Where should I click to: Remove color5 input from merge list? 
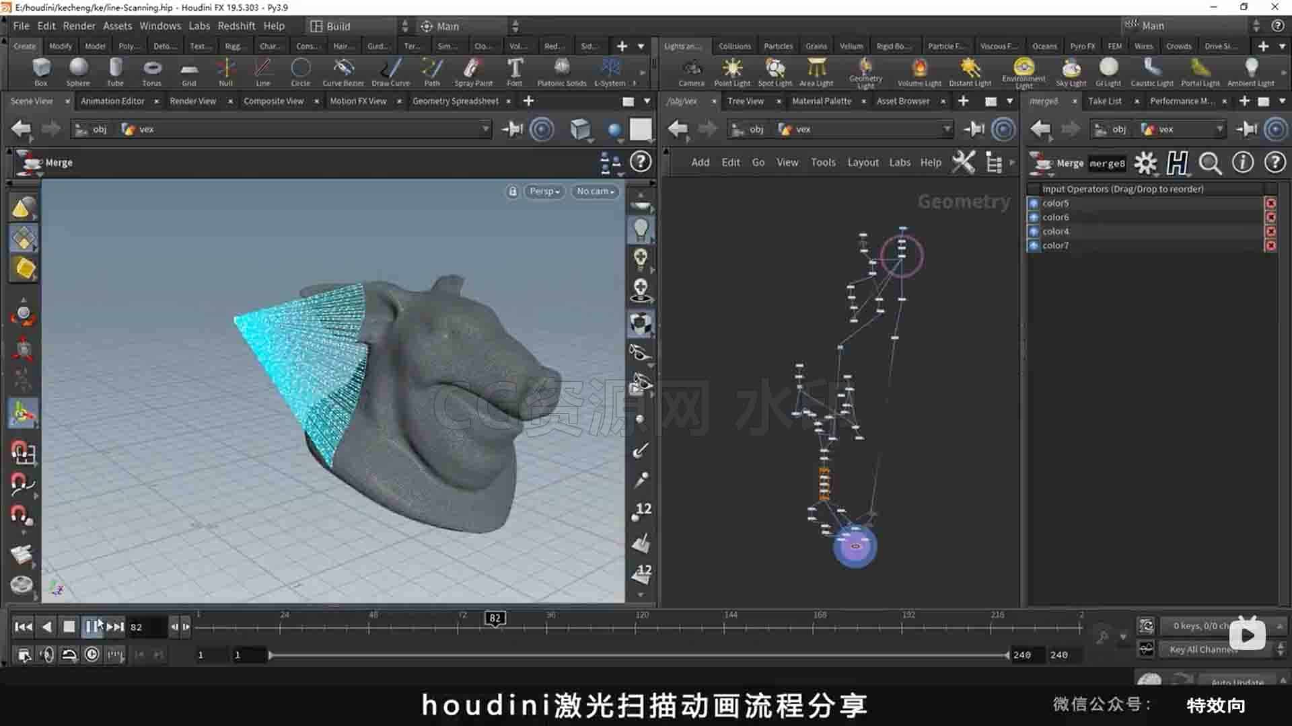tap(1270, 203)
